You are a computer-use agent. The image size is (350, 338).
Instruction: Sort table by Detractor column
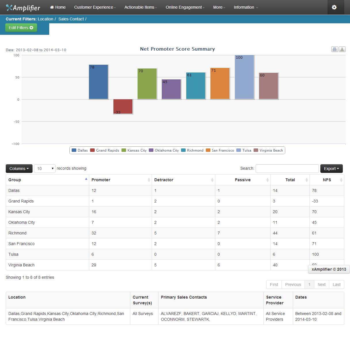pyautogui.click(x=183, y=180)
